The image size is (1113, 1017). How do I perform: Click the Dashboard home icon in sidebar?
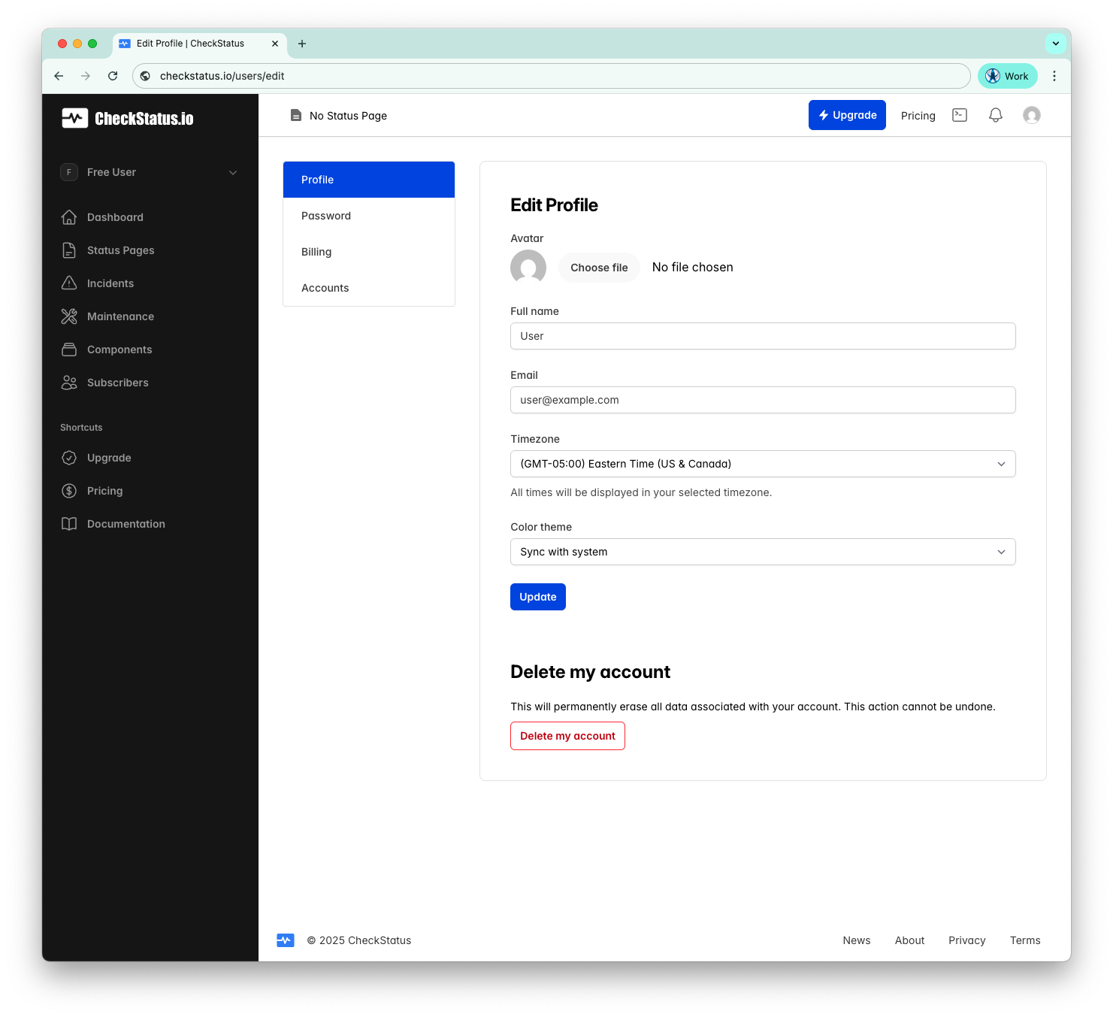pyautogui.click(x=69, y=217)
